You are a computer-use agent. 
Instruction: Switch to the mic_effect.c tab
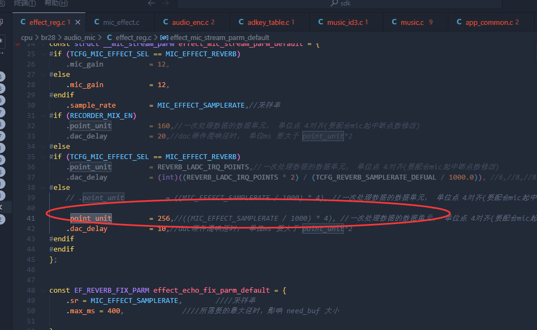click(120, 22)
